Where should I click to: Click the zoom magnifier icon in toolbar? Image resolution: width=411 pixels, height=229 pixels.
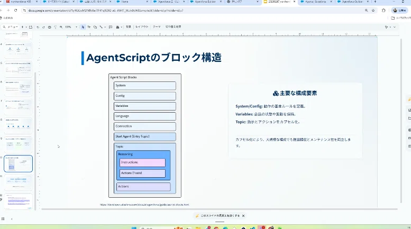(x=61, y=27)
